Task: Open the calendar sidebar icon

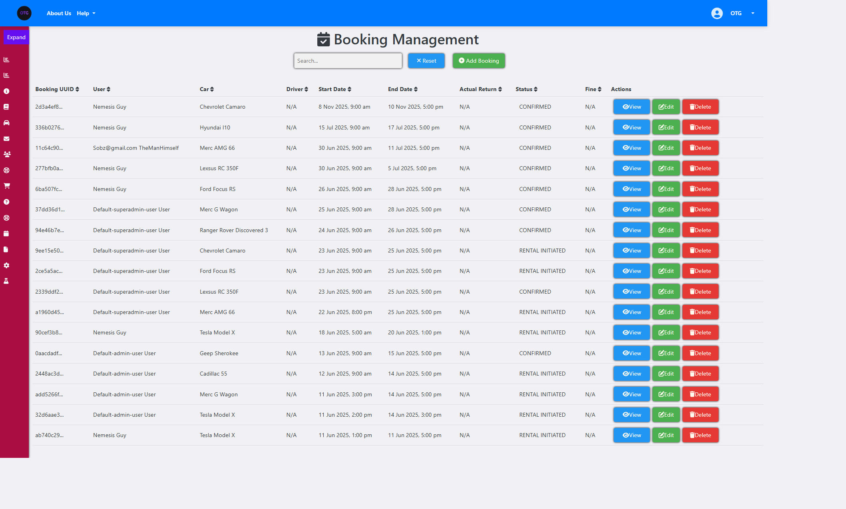Action: [x=6, y=233]
